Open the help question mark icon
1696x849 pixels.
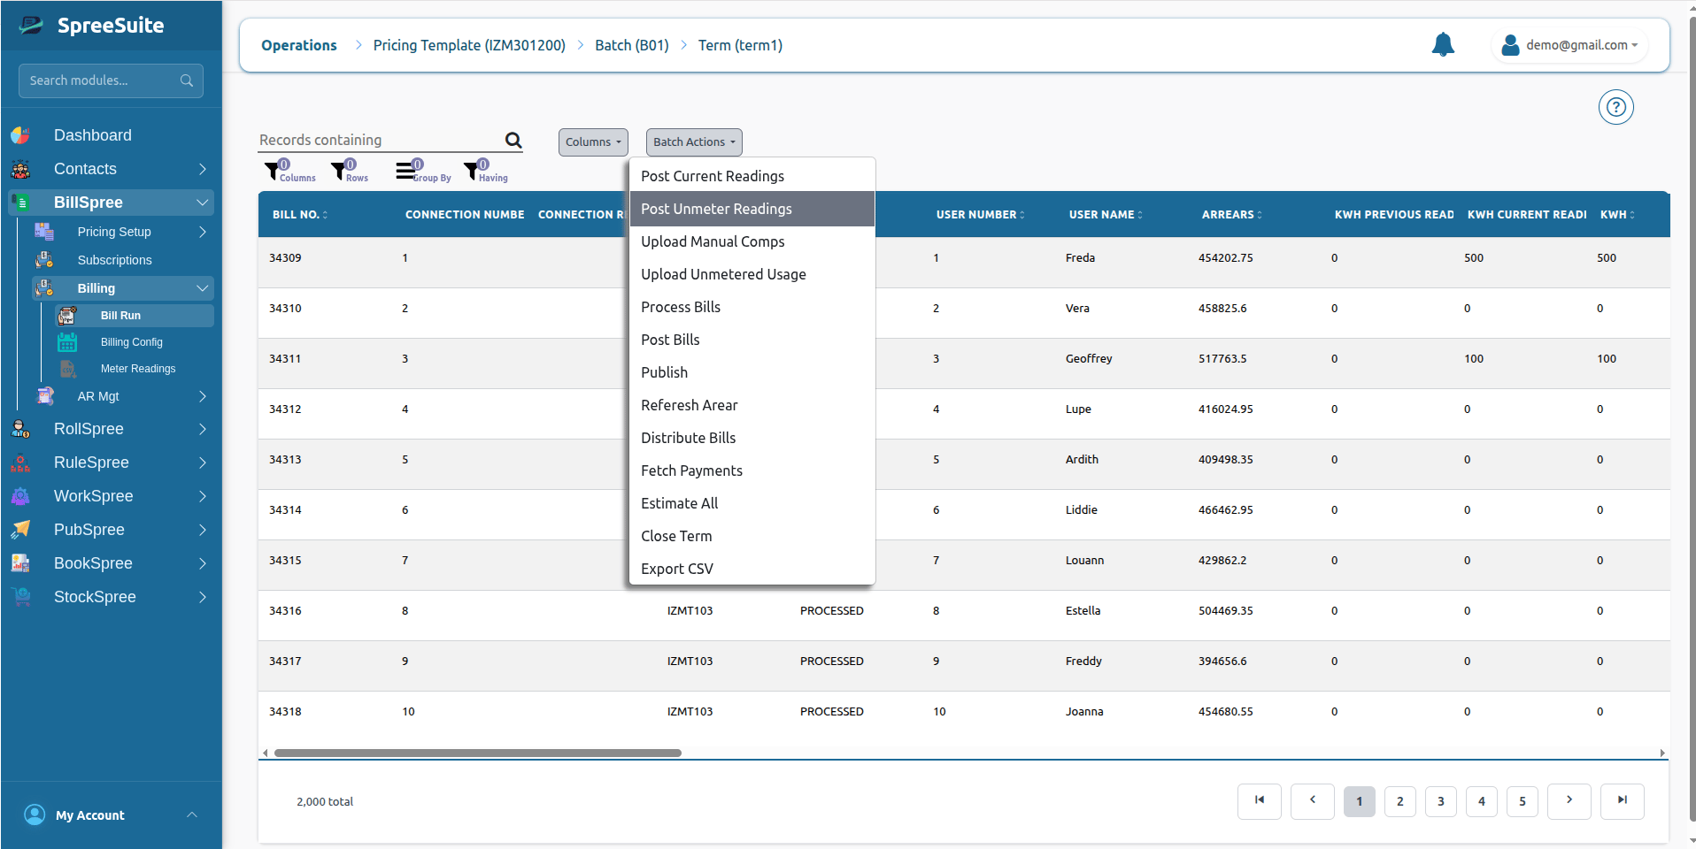[x=1615, y=107]
